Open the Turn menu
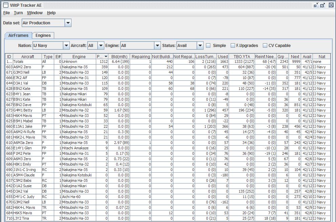Image resolution: width=336 pixels, height=222 pixels. tap(18, 13)
